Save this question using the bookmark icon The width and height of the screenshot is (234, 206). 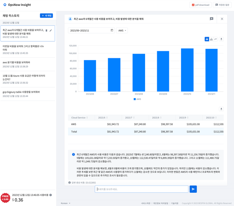pyautogui.click(x=211, y=19)
